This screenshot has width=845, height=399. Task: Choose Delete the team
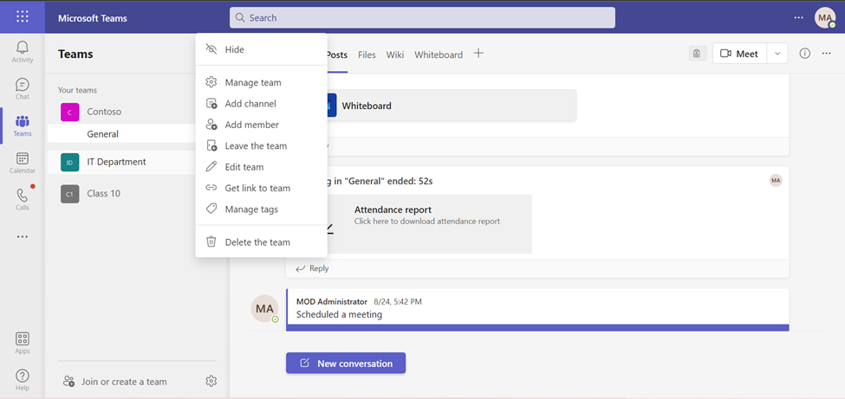pyautogui.click(x=262, y=242)
